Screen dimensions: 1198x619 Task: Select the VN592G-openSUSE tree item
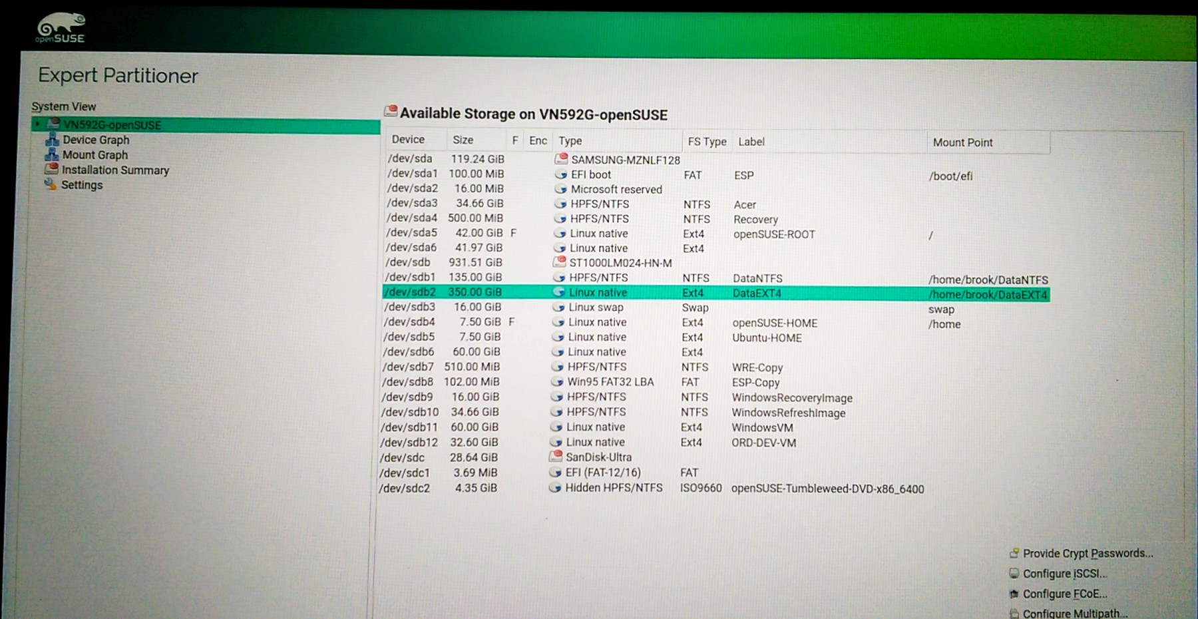click(206, 125)
